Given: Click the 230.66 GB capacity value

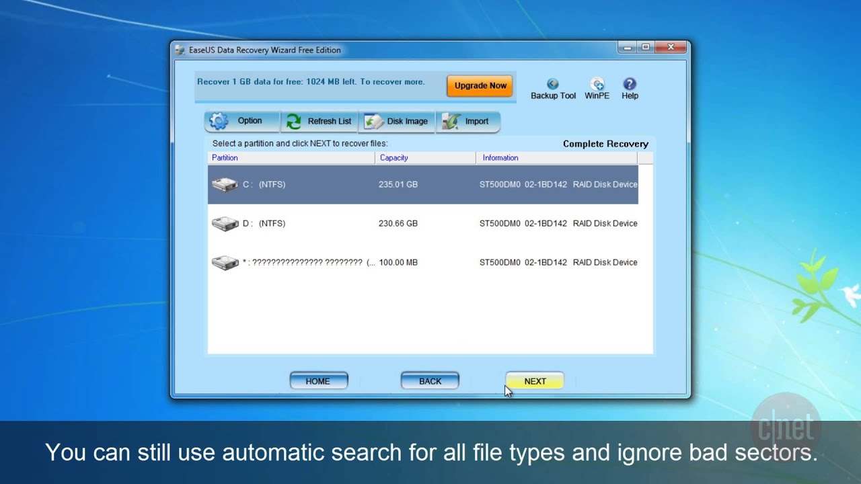Looking at the screenshot, I should point(398,223).
